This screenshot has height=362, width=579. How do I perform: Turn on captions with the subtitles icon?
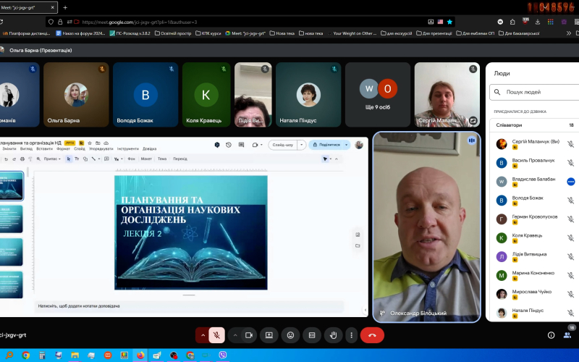coord(311,335)
